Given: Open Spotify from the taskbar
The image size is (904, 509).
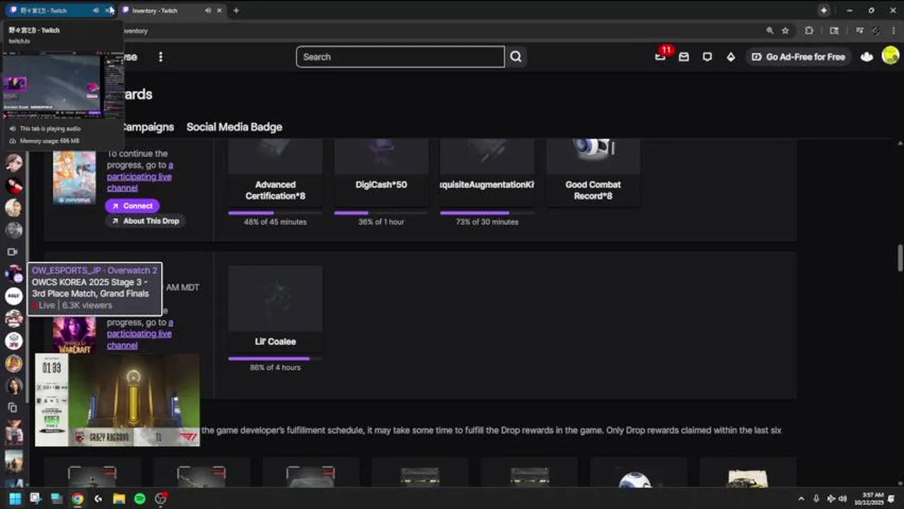Looking at the screenshot, I should pyautogui.click(x=139, y=498).
